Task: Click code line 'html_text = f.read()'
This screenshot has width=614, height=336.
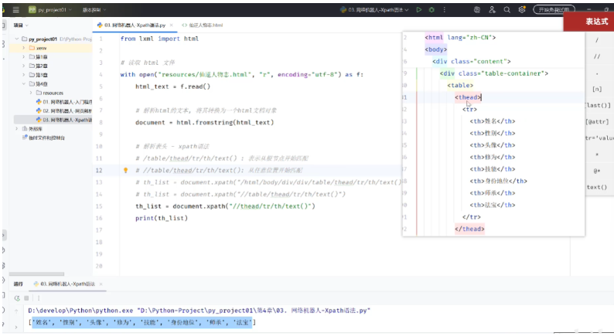Action: (172, 87)
